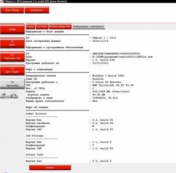This screenshot has height=173, width=176.
Task: Click the Job Storage value 1.1, build 4
Action: click(x=102, y=142)
